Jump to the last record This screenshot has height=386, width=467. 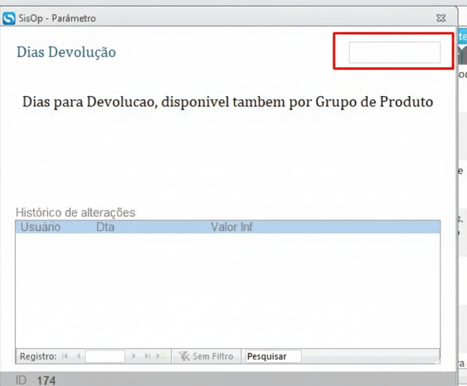147,356
